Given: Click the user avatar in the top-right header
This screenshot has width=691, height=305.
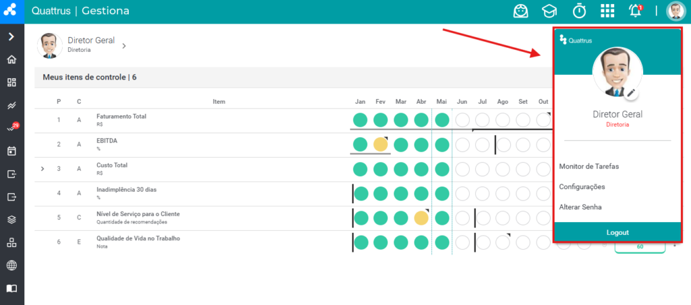Looking at the screenshot, I should tap(675, 11).
